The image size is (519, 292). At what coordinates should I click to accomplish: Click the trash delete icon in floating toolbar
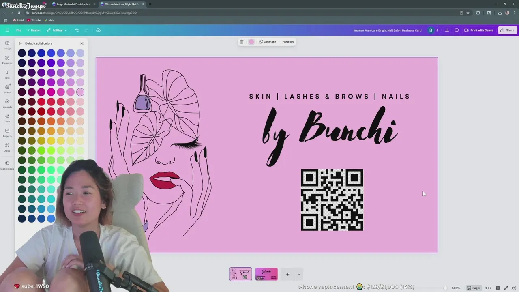242,42
